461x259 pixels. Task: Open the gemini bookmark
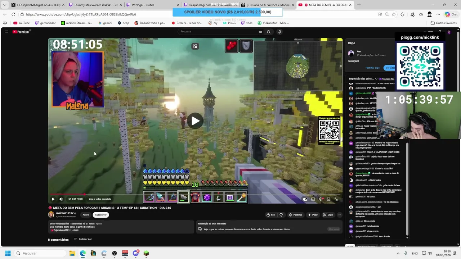click(x=105, y=23)
